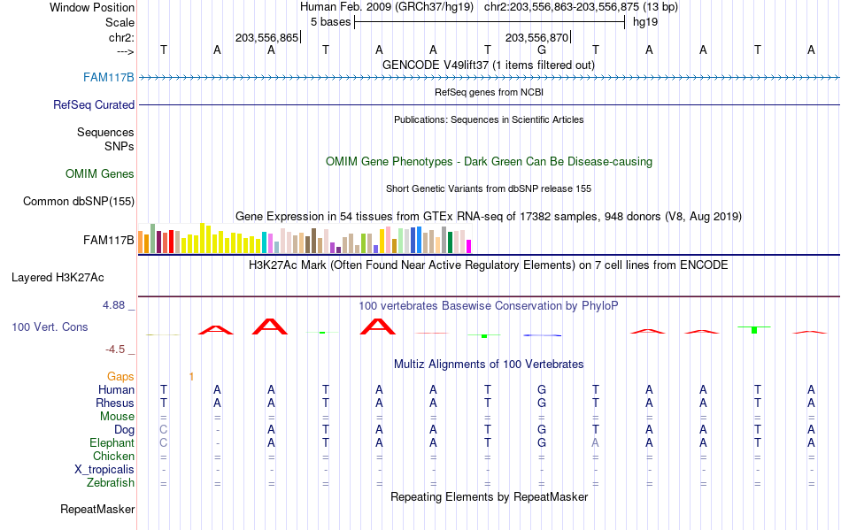Select the Chicken alignment row label
This screenshot has height=530, width=841.
point(113,456)
